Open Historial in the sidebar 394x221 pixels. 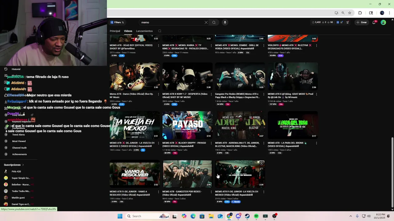pyautogui.click(x=16, y=69)
